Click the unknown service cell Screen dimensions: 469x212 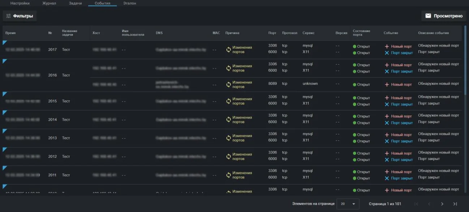pyautogui.click(x=310, y=84)
